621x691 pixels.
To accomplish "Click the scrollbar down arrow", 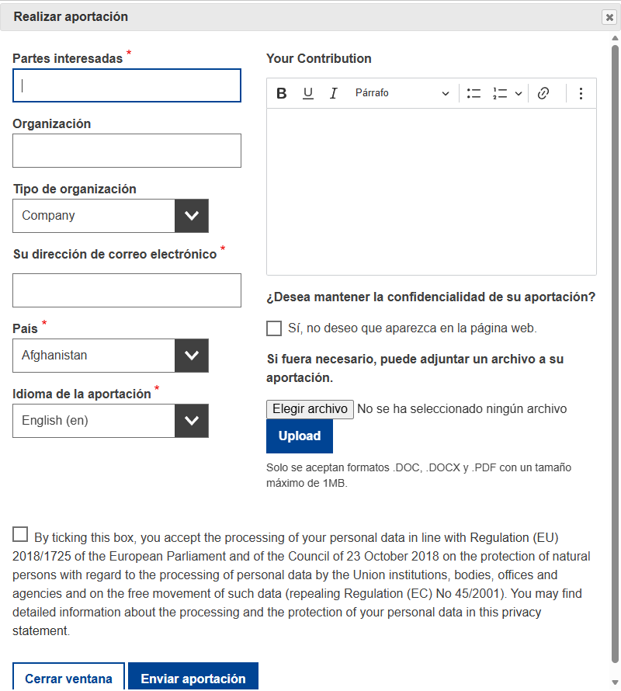I will [x=615, y=682].
